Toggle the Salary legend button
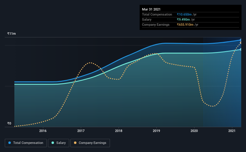Image resolution: width=246 pixels, height=152 pixels. pyautogui.click(x=58, y=143)
